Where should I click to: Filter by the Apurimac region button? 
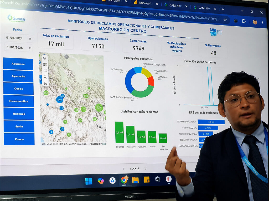(18, 64)
